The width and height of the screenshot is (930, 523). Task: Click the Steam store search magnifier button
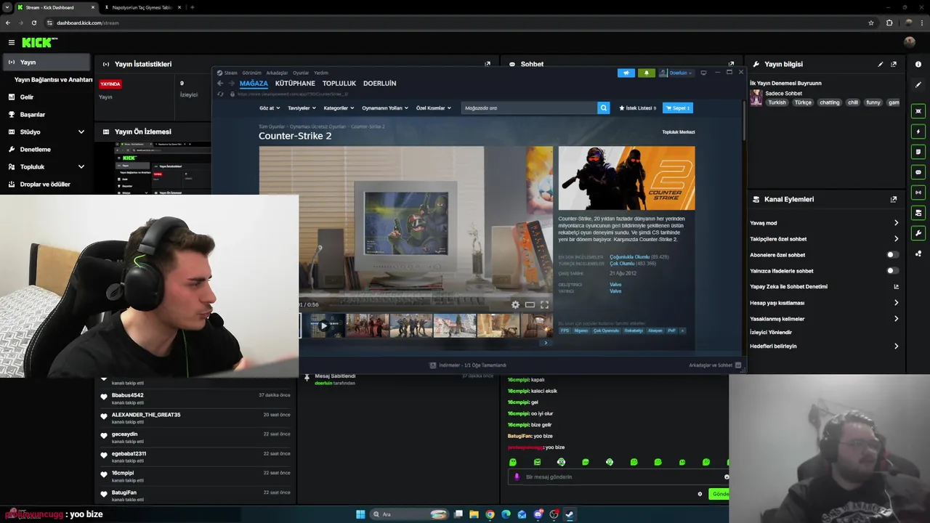coord(603,108)
